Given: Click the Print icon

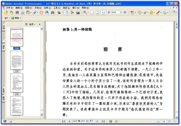Looking at the screenshot, I should pyautogui.click(x=23, y=13).
